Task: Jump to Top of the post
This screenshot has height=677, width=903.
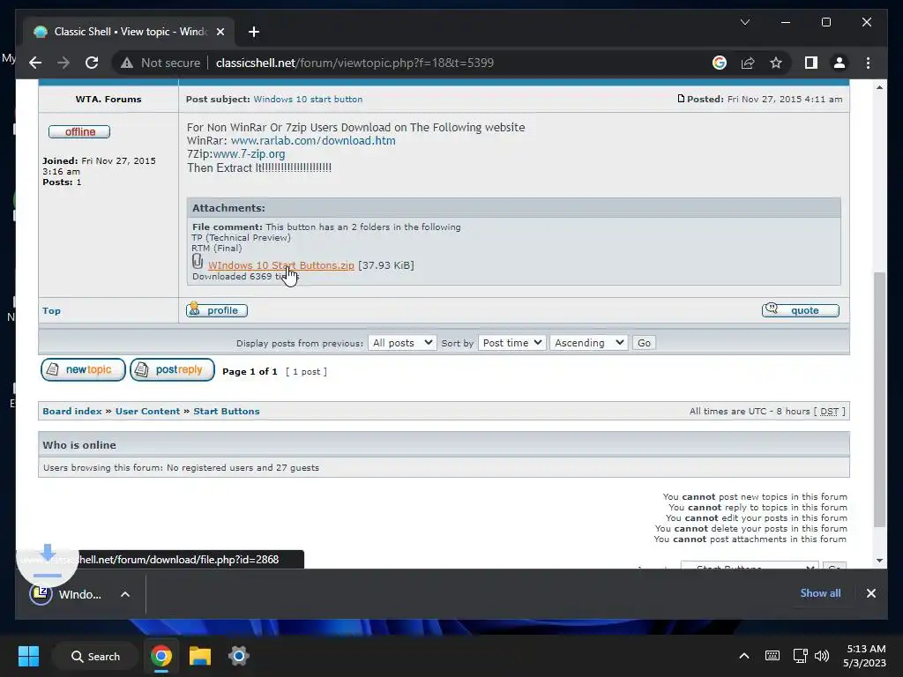Action: click(x=51, y=311)
